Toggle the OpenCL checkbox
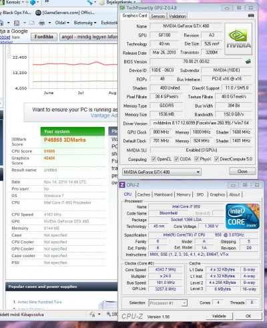The height and width of the screenshot is (328, 267). point(154,159)
